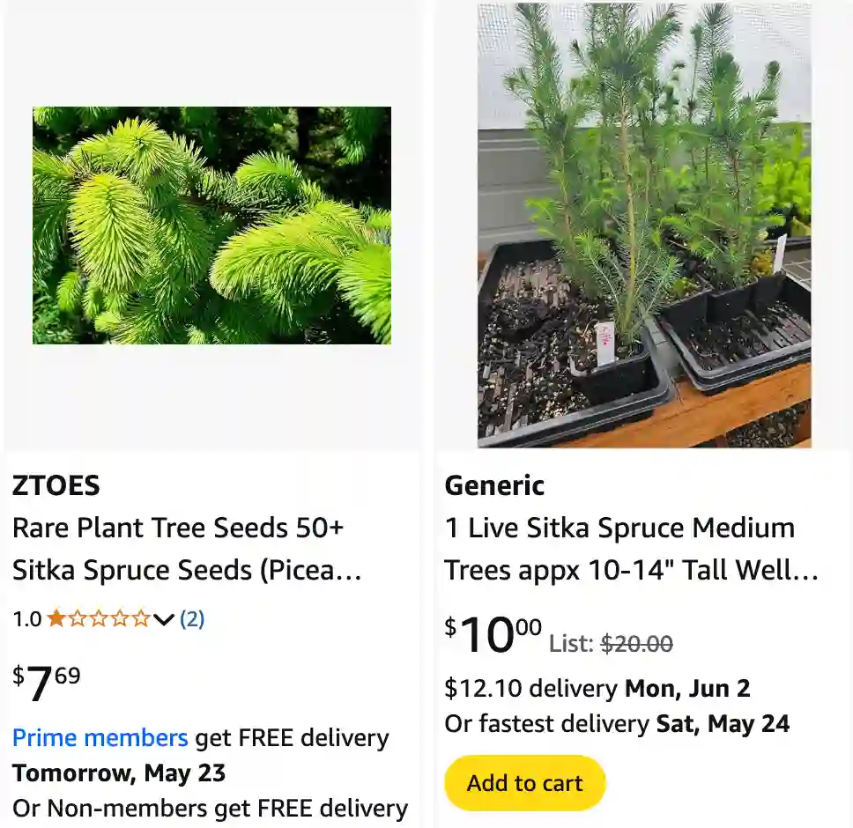Open the ZTOES brand page
The width and height of the screenshot is (853, 828).
pos(56,485)
